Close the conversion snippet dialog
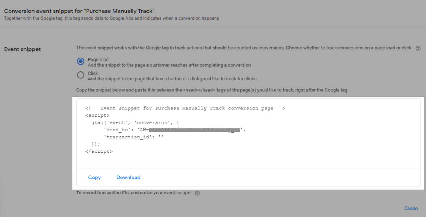 point(411,209)
